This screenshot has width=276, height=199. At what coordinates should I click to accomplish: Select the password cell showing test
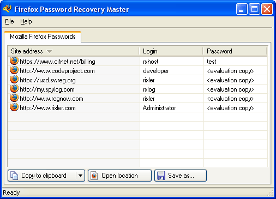(236, 62)
